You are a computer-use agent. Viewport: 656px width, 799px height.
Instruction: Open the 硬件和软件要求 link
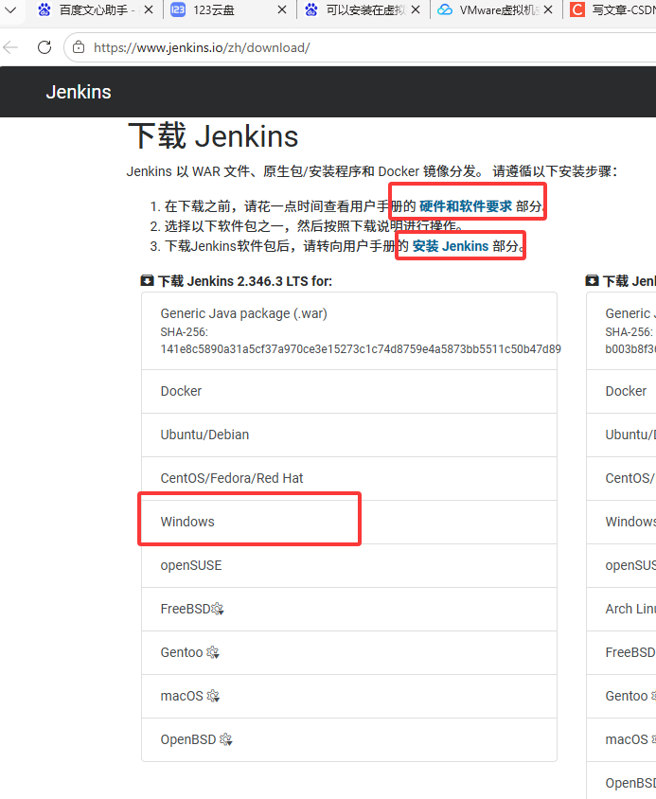coord(466,206)
